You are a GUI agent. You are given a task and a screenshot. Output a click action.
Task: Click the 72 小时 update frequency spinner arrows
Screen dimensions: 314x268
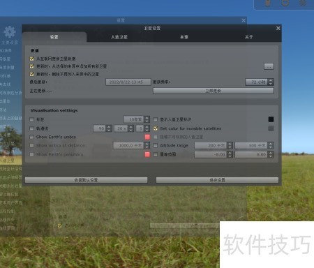pos(271,82)
